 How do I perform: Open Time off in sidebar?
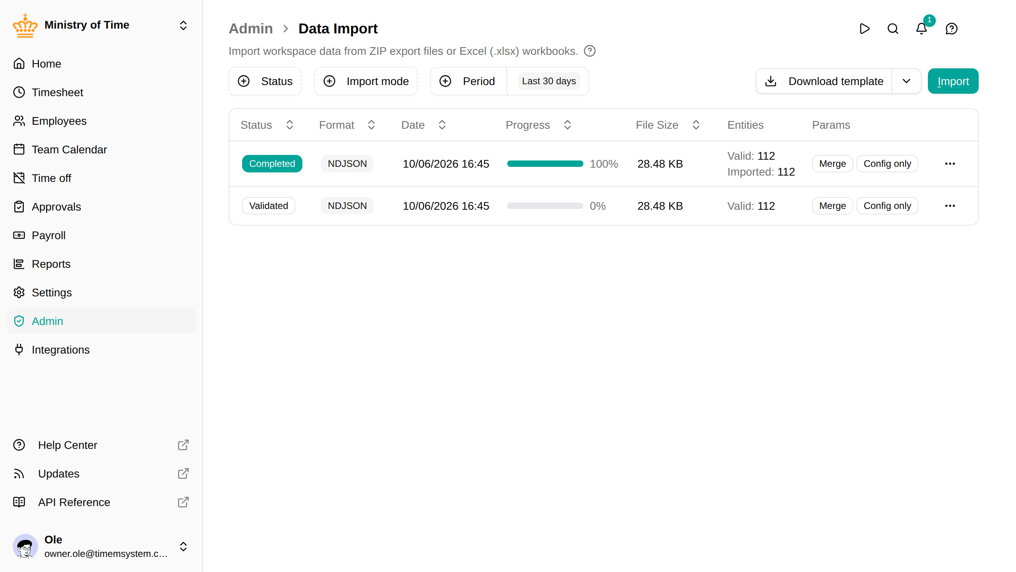101,178
